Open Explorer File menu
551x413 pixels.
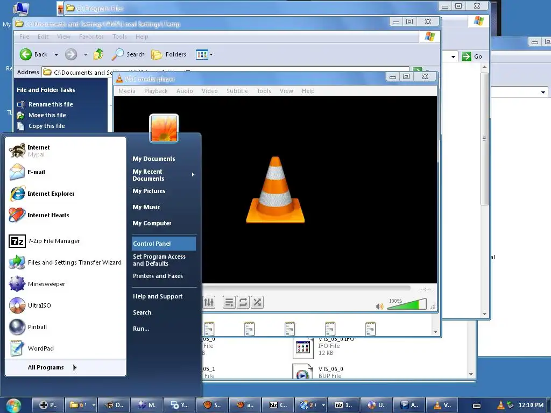[x=24, y=37]
